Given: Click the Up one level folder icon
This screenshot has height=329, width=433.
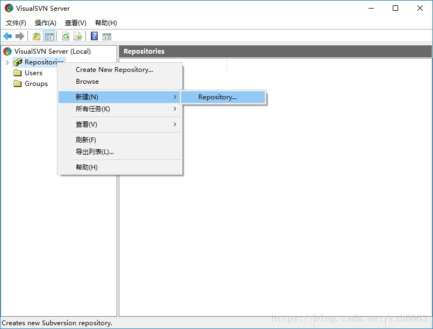Looking at the screenshot, I should click(37, 36).
